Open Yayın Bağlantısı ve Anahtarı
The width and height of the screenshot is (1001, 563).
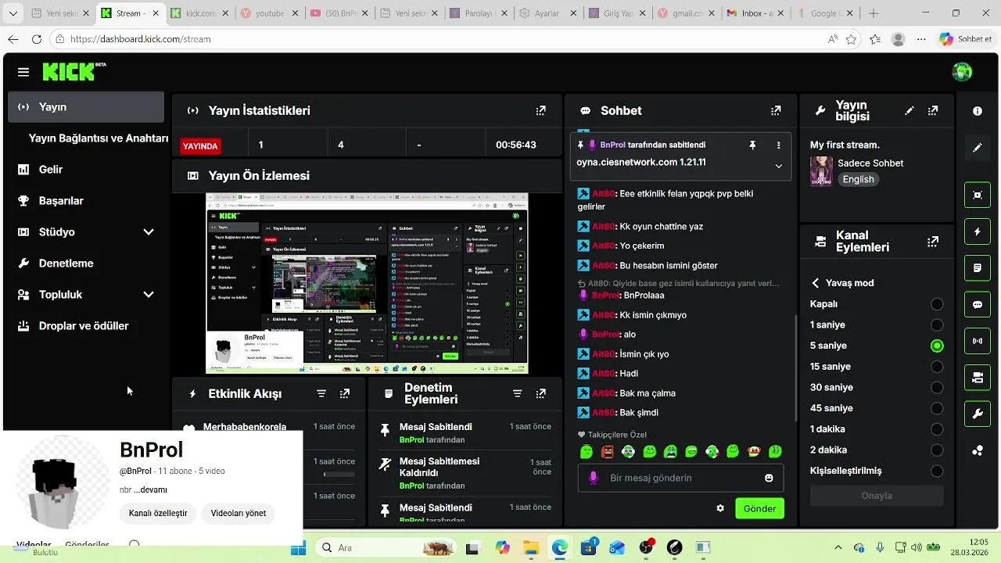click(99, 138)
